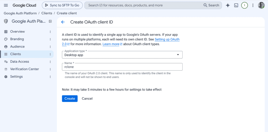
Task: Open the user account avatar
Action: (x=261, y=5)
